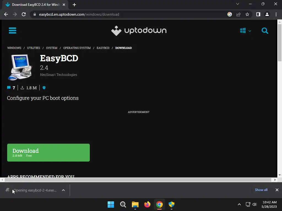This screenshot has width=282, height=211.
Task: Close the downloads bar
Action: pos(277,190)
